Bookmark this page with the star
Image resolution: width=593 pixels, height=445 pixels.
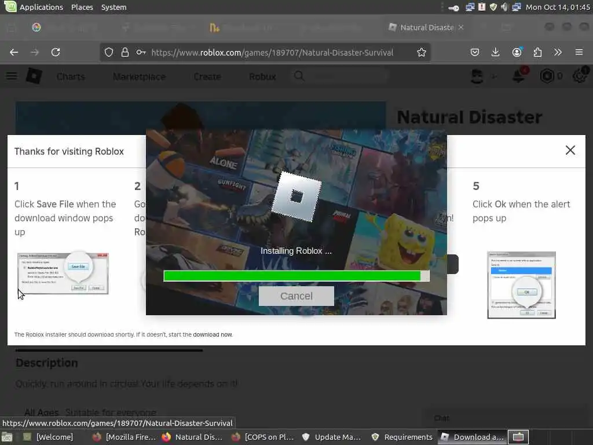422,52
